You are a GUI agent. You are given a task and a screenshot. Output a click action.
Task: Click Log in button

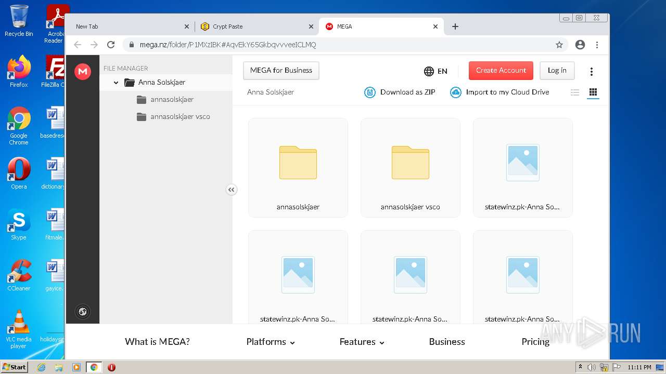pyautogui.click(x=557, y=71)
